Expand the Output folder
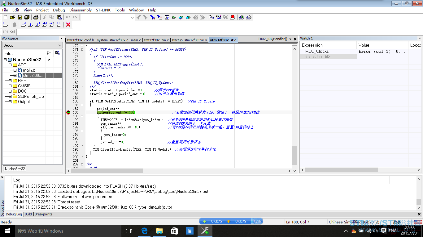Screen dimensions: 423x237 pos(10,102)
